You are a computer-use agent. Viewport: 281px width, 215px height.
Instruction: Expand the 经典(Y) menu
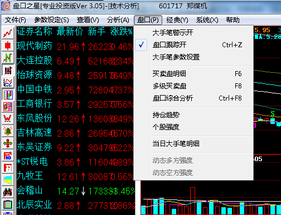[177, 20]
